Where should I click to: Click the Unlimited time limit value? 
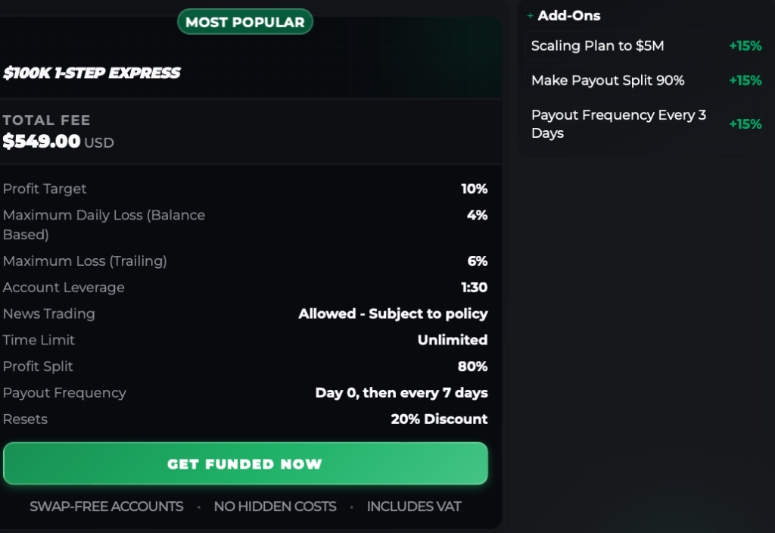[x=452, y=340]
